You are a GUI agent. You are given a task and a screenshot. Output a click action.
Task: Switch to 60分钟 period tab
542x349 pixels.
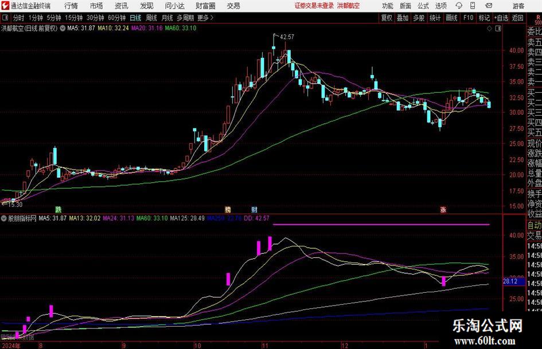[x=116, y=18]
